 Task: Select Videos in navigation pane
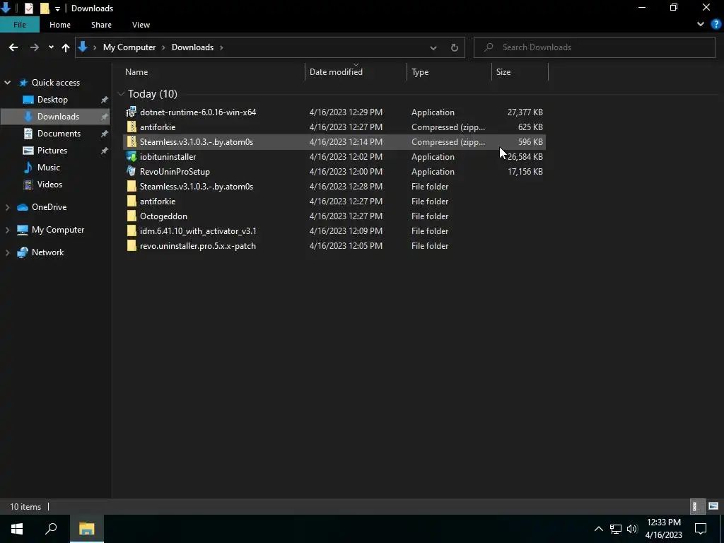click(x=49, y=185)
